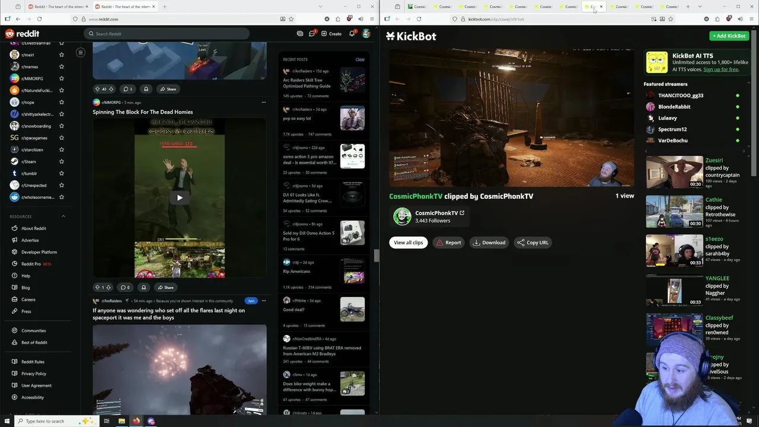Open the 3 comments on the top post
Image resolution: width=759 pixels, height=427 pixels.
(x=127, y=89)
